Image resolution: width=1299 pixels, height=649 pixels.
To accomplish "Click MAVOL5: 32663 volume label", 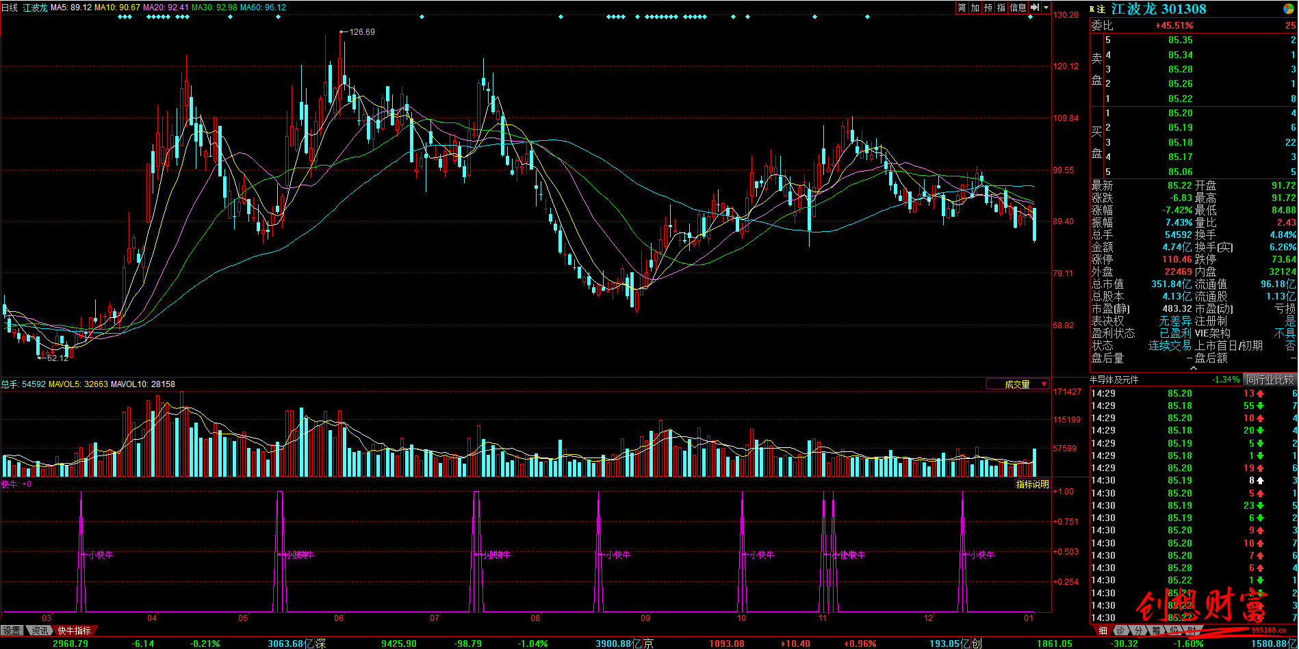I will 78,384.
